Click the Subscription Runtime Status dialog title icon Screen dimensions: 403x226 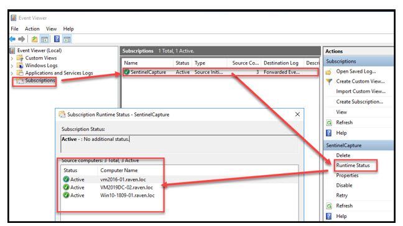pyautogui.click(x=62, y=114)
